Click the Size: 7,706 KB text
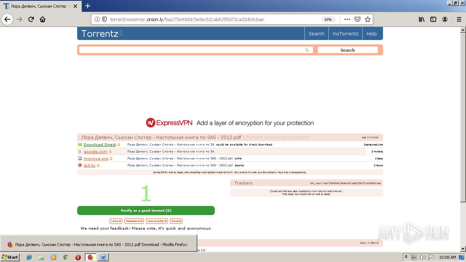 point(369,243)
